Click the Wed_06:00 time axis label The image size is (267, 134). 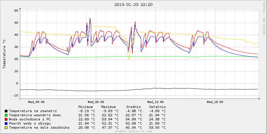pos(96,102)
